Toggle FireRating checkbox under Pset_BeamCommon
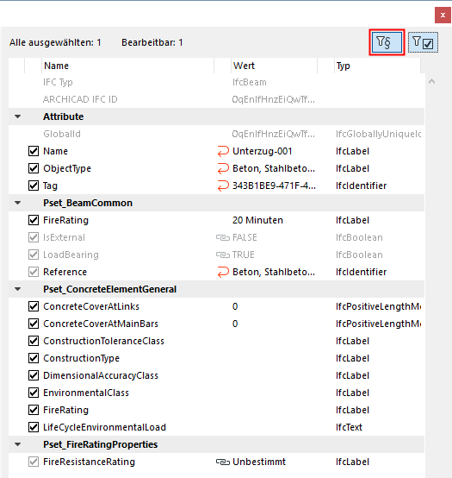Viewport: 452px width, 478px height. 34,220
